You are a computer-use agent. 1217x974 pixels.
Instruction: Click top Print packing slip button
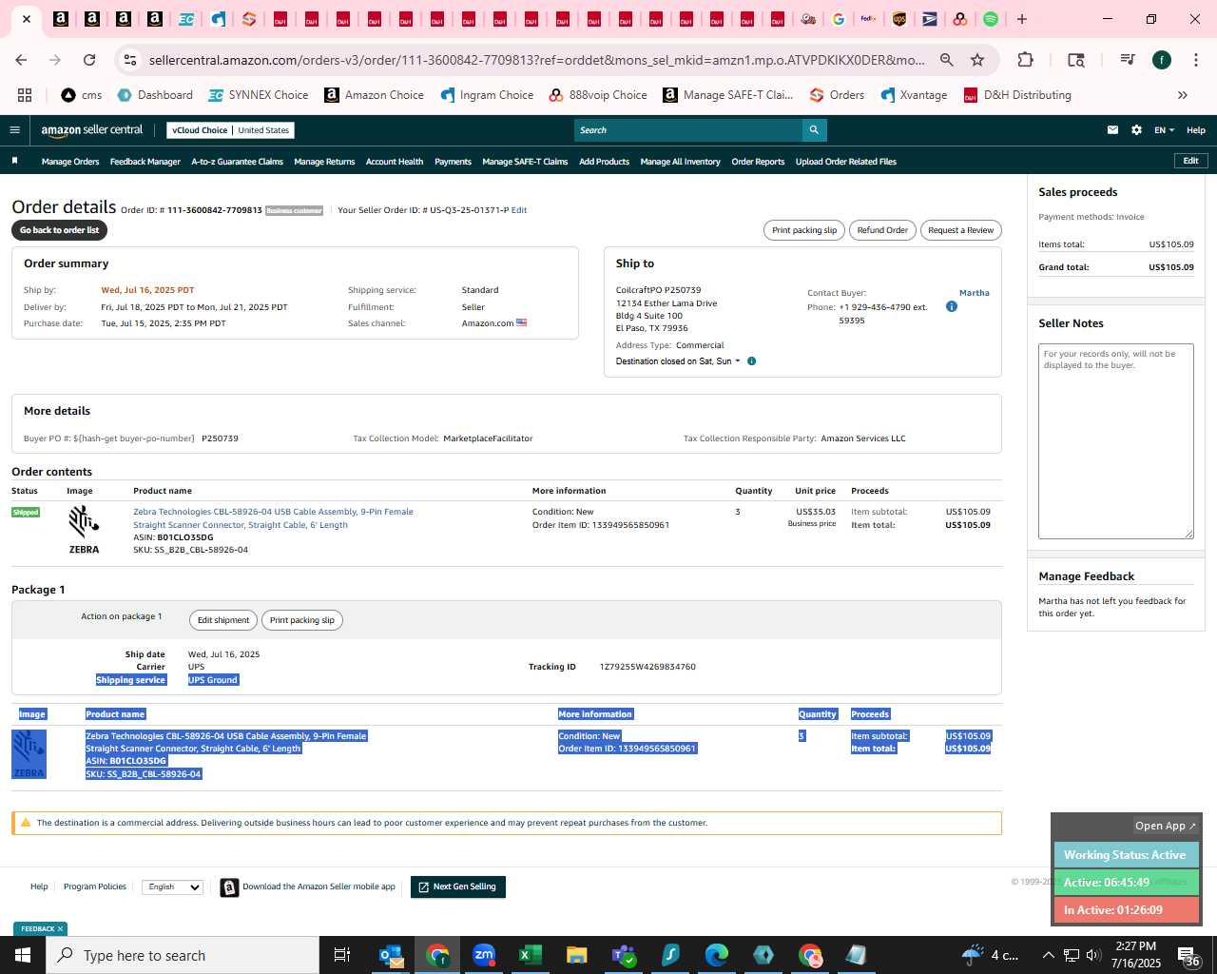click(804, 230)
